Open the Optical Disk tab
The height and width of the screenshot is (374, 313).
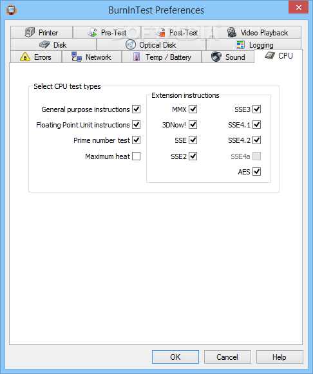(x=151, y=44)
